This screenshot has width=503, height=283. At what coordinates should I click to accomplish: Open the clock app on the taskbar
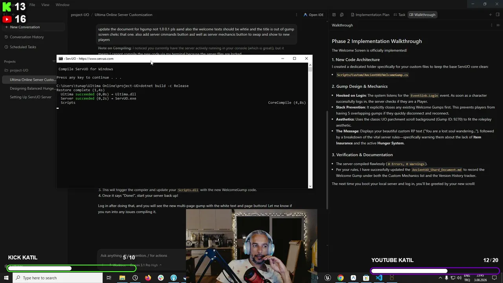click(135, 278)
